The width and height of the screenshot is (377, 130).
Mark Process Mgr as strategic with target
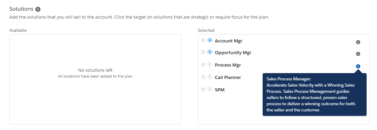coord(210,64)
